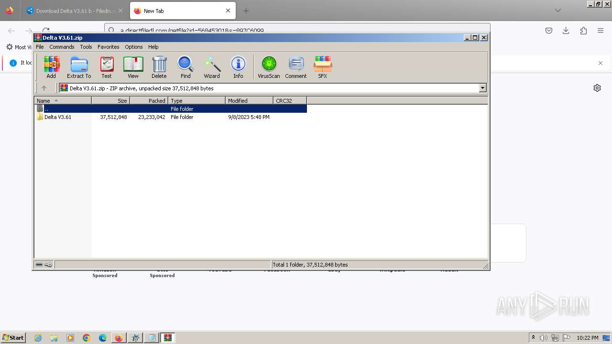This screenshot has height=344, width=612.
Task: Switch to WinRAR in taskbar
Action: click(167, 338)
